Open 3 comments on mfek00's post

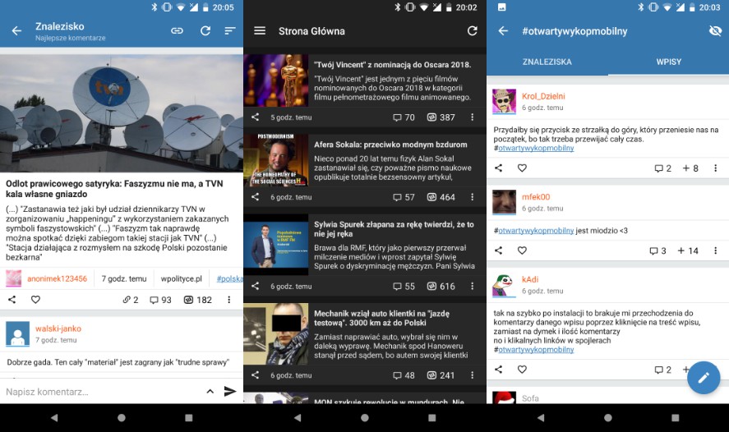657,250
